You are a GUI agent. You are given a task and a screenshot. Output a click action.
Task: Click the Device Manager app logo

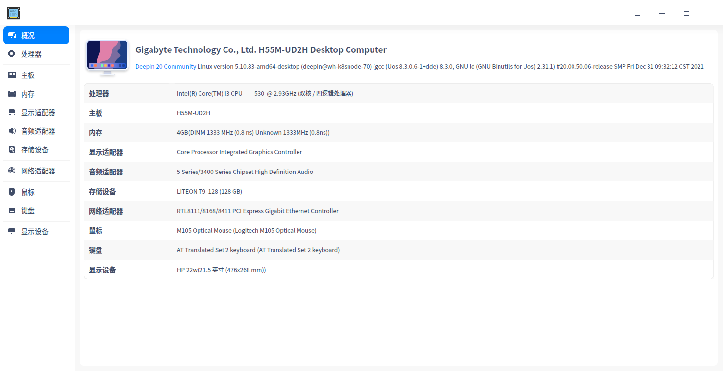click(13, 13)
